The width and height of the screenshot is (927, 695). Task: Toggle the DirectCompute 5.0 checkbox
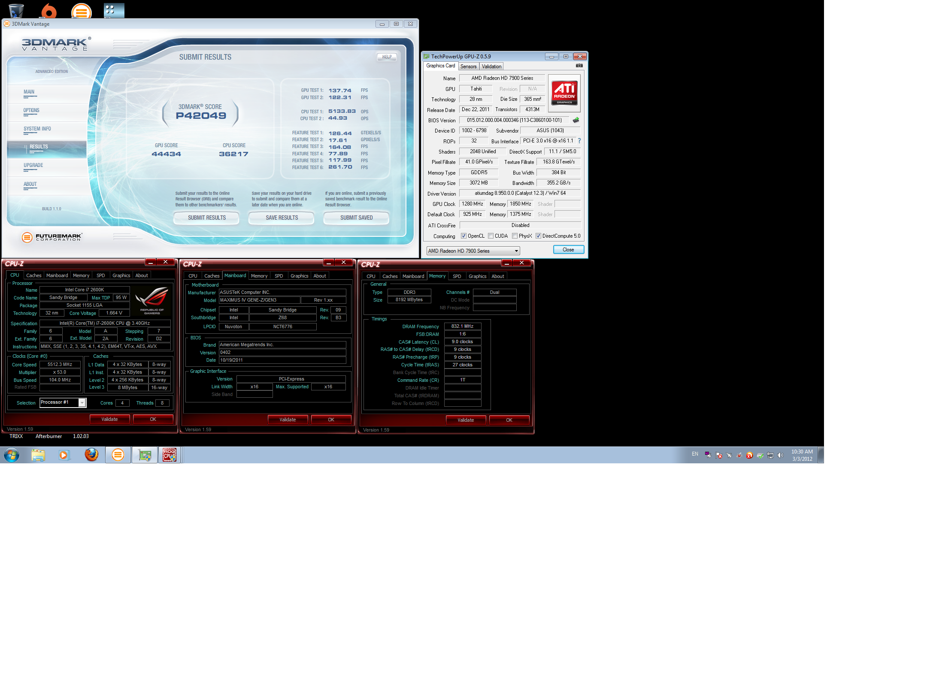click(538, 236)
